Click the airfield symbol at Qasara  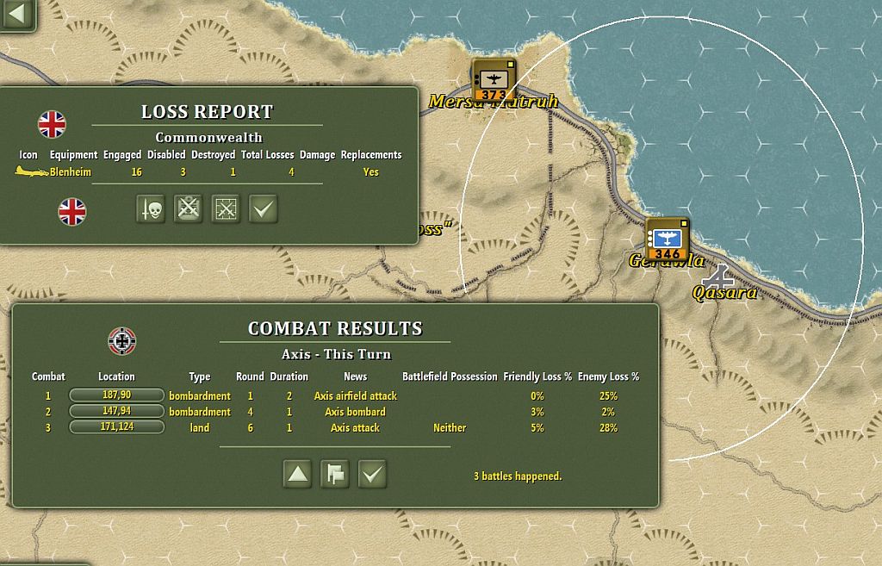point(718,277)
